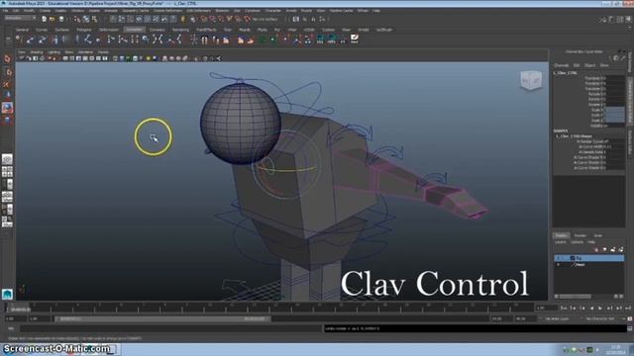Click the yellow light icon in panel toolbar
Image resolution: width=634 pixels, height=356 pixels.
tap(148, 58)
